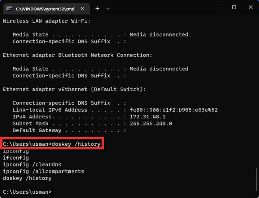This screenshot has height=198, width=259.
Task: Click the ipconfig /allcompartments history entry
Action: pyautogui.click(x=43, y=171)
